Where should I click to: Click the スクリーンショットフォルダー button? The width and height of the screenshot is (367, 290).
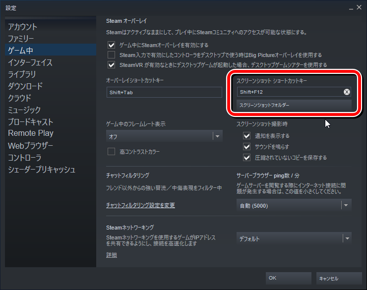(294, 105)
